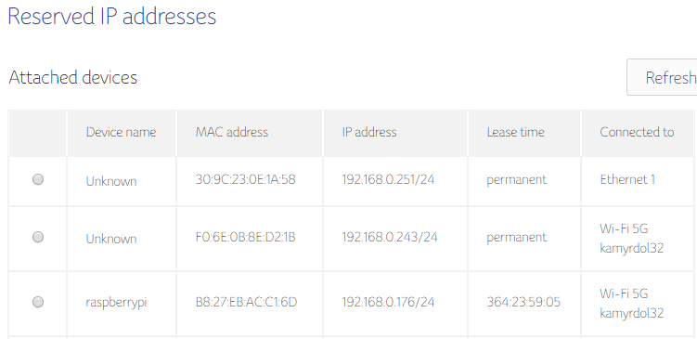The width and height of the screenshot is (697, 339).
Task: Click permanent lease for 192.168.0.243 row
Action: (x=517, y=238)
